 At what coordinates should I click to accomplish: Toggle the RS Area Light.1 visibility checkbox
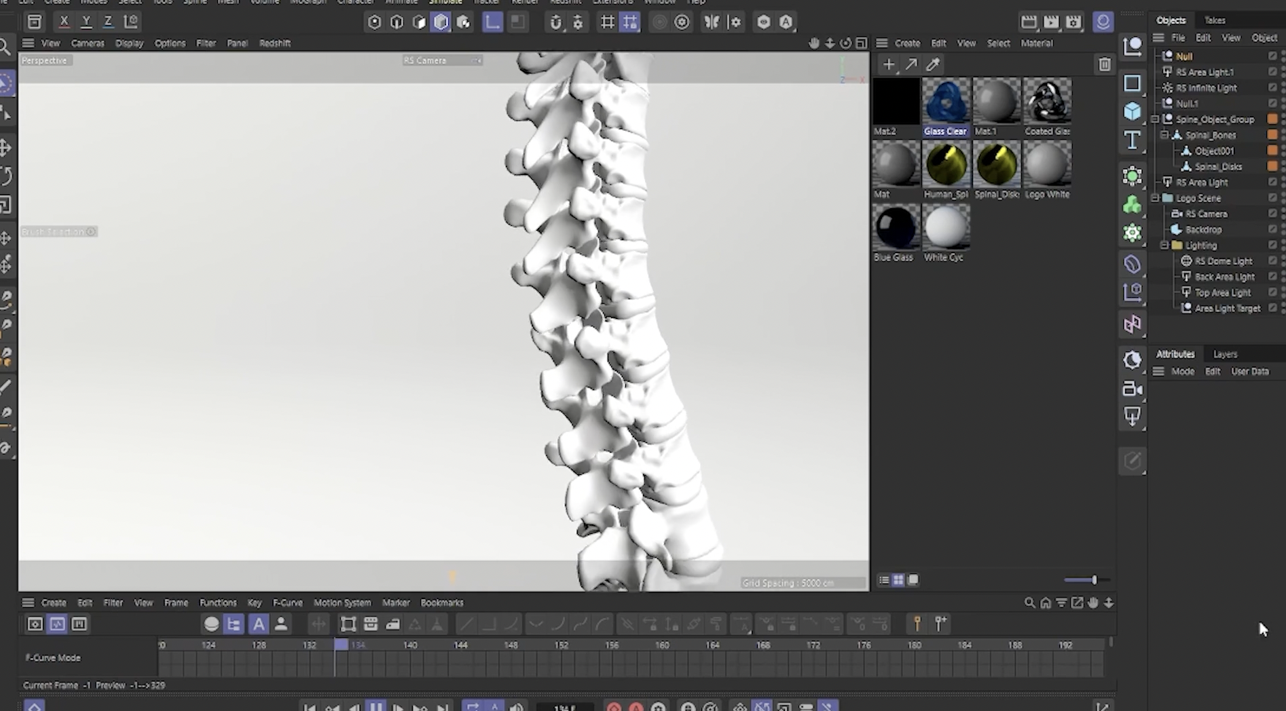coord(1272,72)
